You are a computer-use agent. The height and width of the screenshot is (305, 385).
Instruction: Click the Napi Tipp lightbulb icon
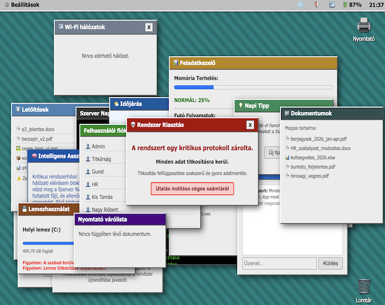pyautogui.click(x=241, y=106)
